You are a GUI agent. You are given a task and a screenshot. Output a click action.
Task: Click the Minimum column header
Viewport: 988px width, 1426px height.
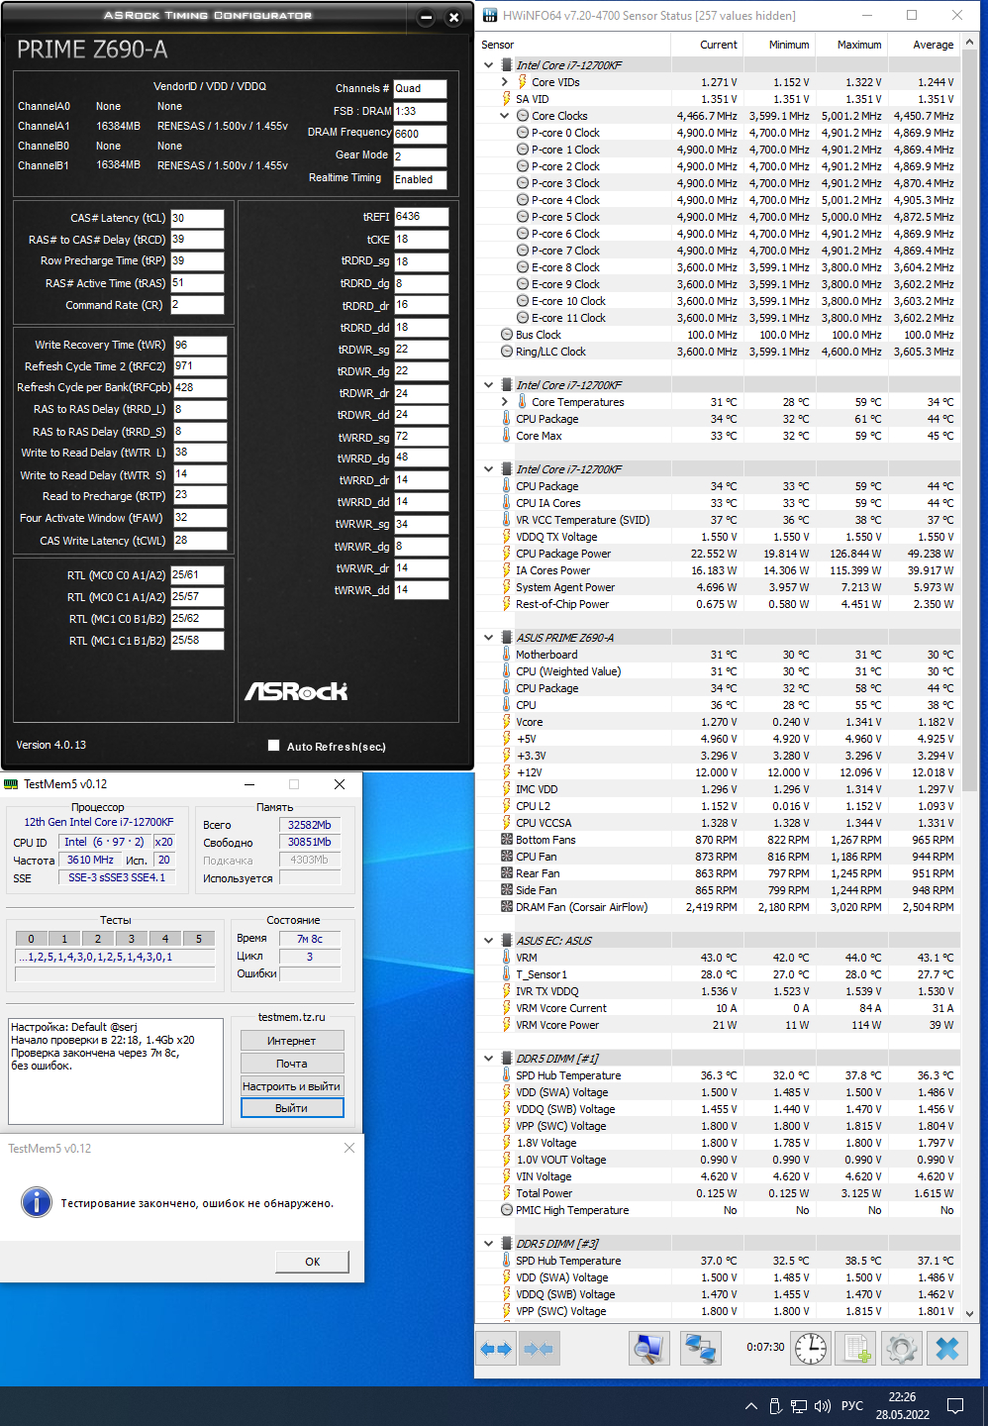pos(778,45)
